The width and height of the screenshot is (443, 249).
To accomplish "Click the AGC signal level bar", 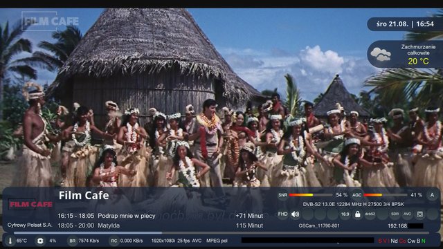I will click(385, 195).
